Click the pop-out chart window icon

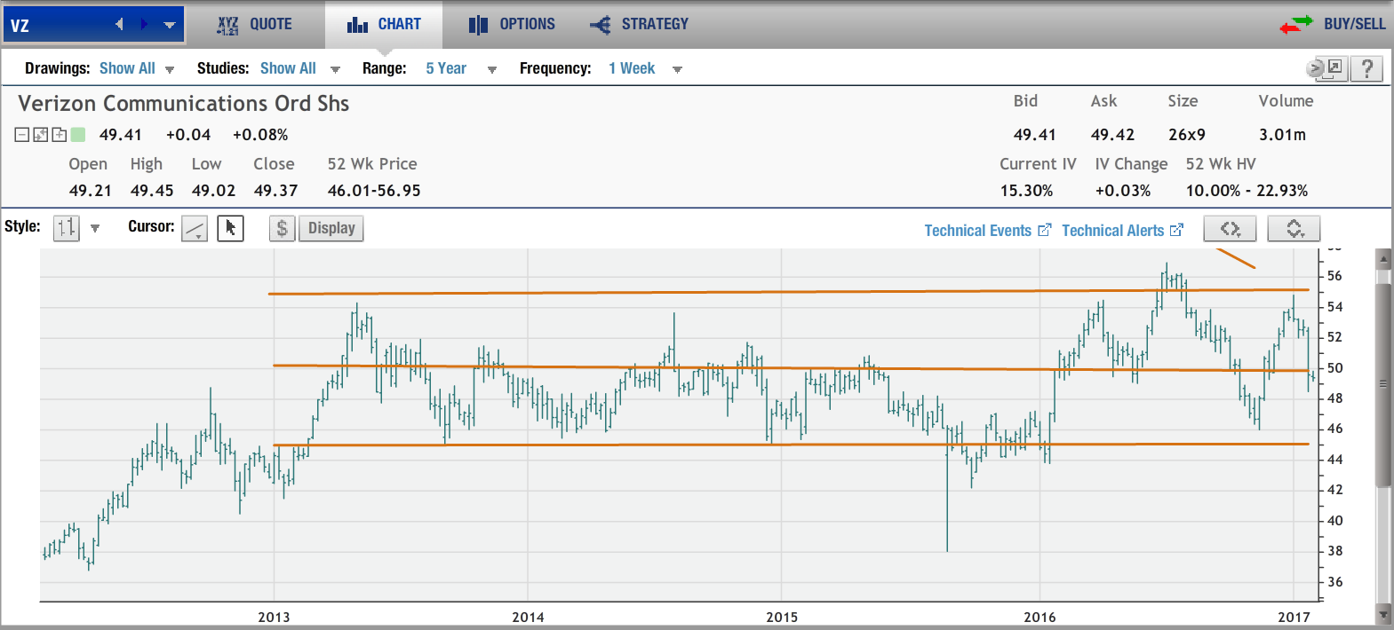tap(1335, 68)
